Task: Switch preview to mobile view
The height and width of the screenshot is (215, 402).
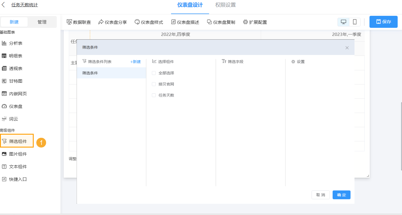Action: point(355,22)
